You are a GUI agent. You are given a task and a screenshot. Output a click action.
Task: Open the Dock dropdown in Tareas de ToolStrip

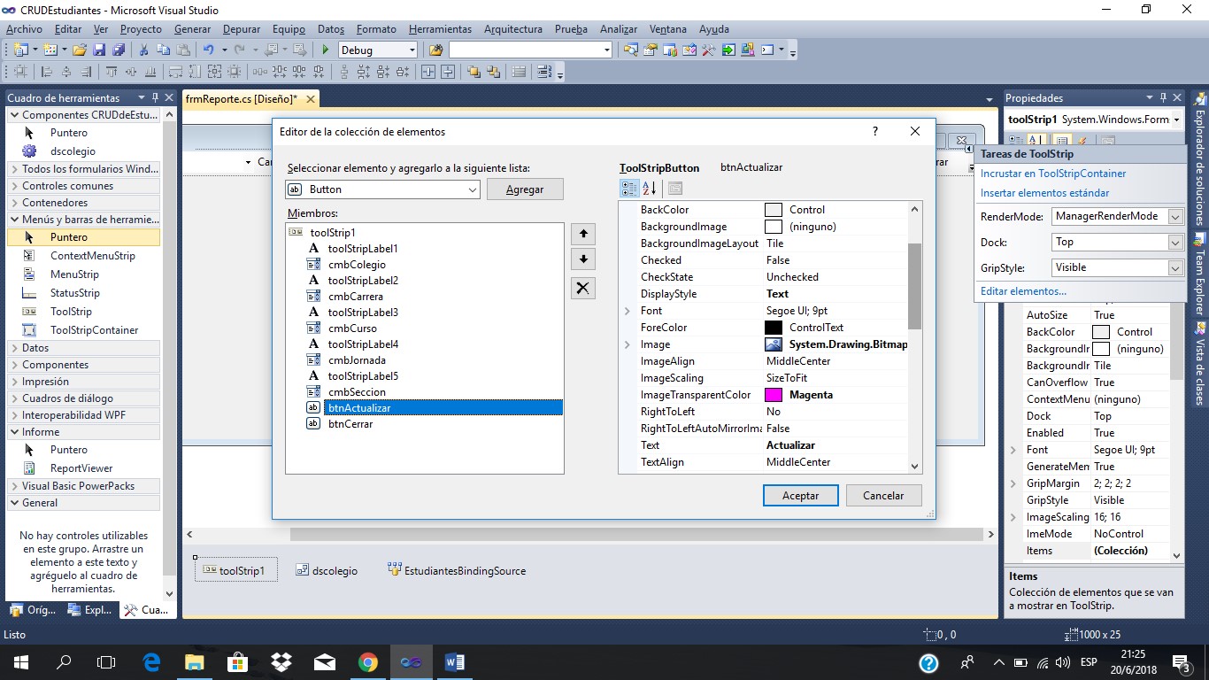pyautogui.click(x=1174, y=242)
